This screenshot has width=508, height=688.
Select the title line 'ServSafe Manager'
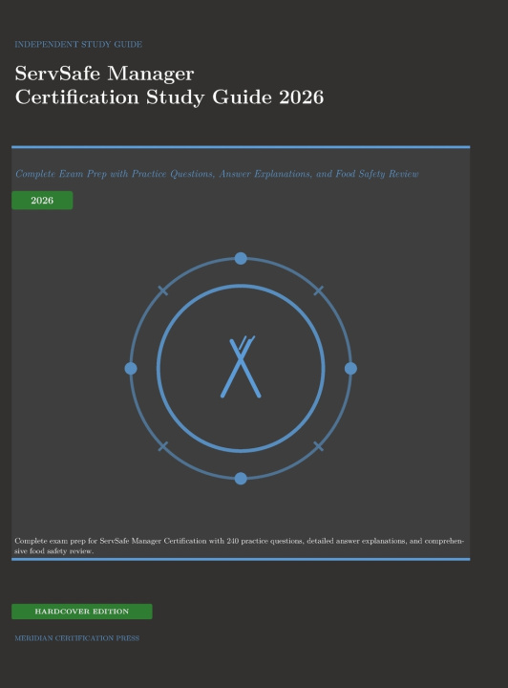tap(104, 74)
